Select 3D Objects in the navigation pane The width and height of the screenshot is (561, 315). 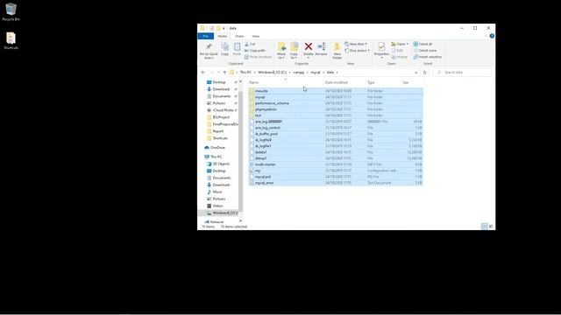pos(218,164)
